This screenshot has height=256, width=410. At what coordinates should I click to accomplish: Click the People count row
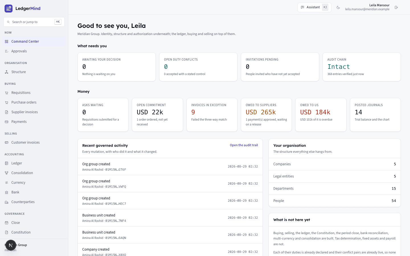pyautogui.click(x=335, y=201)
